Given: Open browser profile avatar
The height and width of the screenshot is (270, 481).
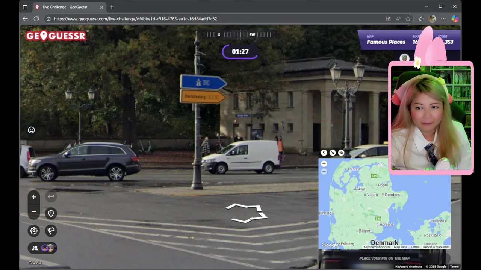Looking at the screenshot, I should click(x=432, y=19).
